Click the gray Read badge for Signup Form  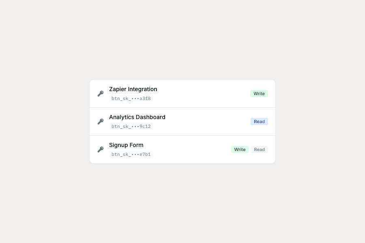[259, 149]
